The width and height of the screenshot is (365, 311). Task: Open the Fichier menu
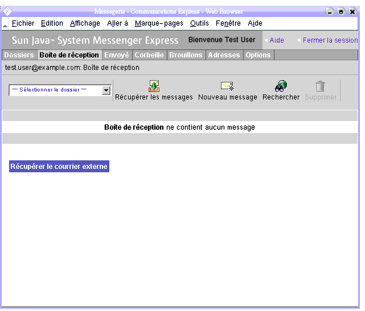(23, 23)
